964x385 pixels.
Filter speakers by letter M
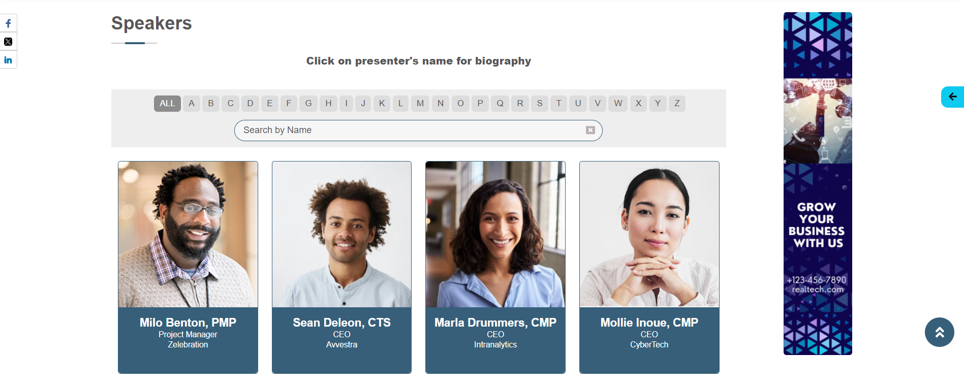point(420,103)
